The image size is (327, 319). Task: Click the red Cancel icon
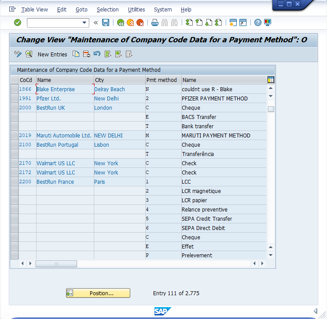[140, 22]
